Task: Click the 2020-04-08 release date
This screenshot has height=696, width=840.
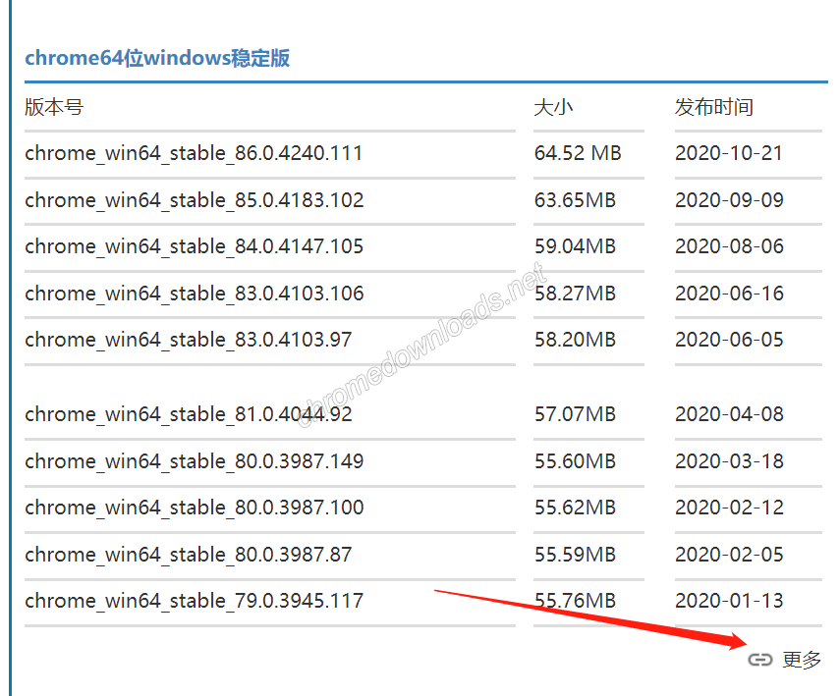Action: coord(729,414)
